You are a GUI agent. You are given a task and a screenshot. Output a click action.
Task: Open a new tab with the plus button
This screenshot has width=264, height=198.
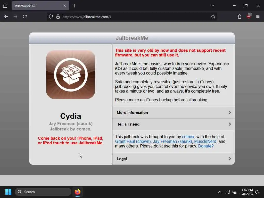75,6
